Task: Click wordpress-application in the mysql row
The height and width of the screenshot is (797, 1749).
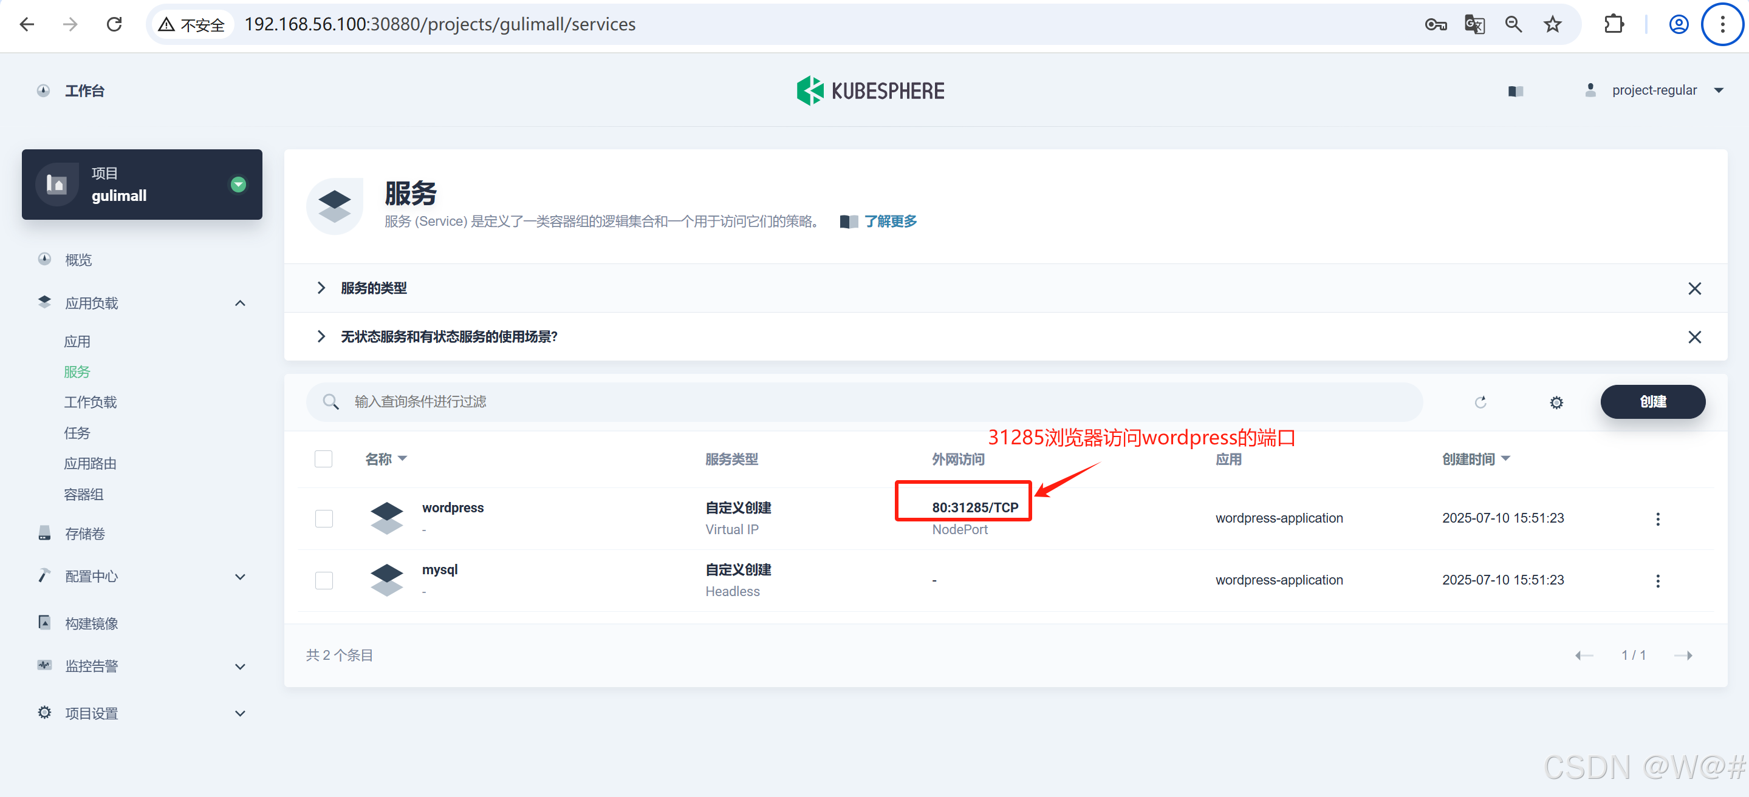Action: click(1278, 580)
